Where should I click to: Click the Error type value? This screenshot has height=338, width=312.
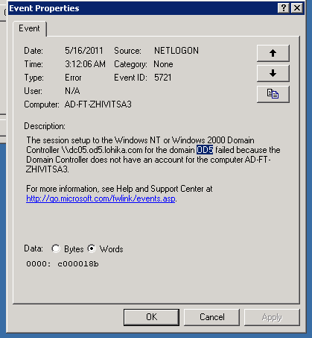[73, 78]
